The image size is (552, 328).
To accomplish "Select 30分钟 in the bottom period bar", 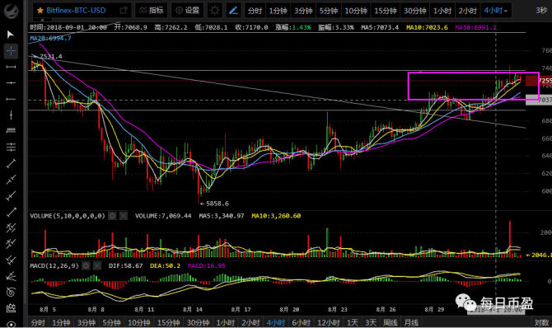I will (198, 322).
